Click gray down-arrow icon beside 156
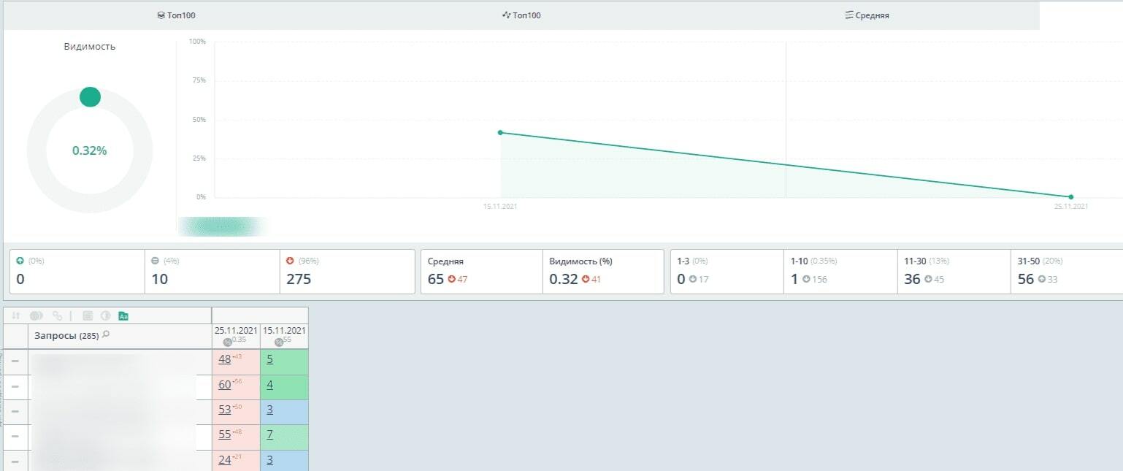The width and height of the screenshot is (1123, 471). click(x=806, y=279)
